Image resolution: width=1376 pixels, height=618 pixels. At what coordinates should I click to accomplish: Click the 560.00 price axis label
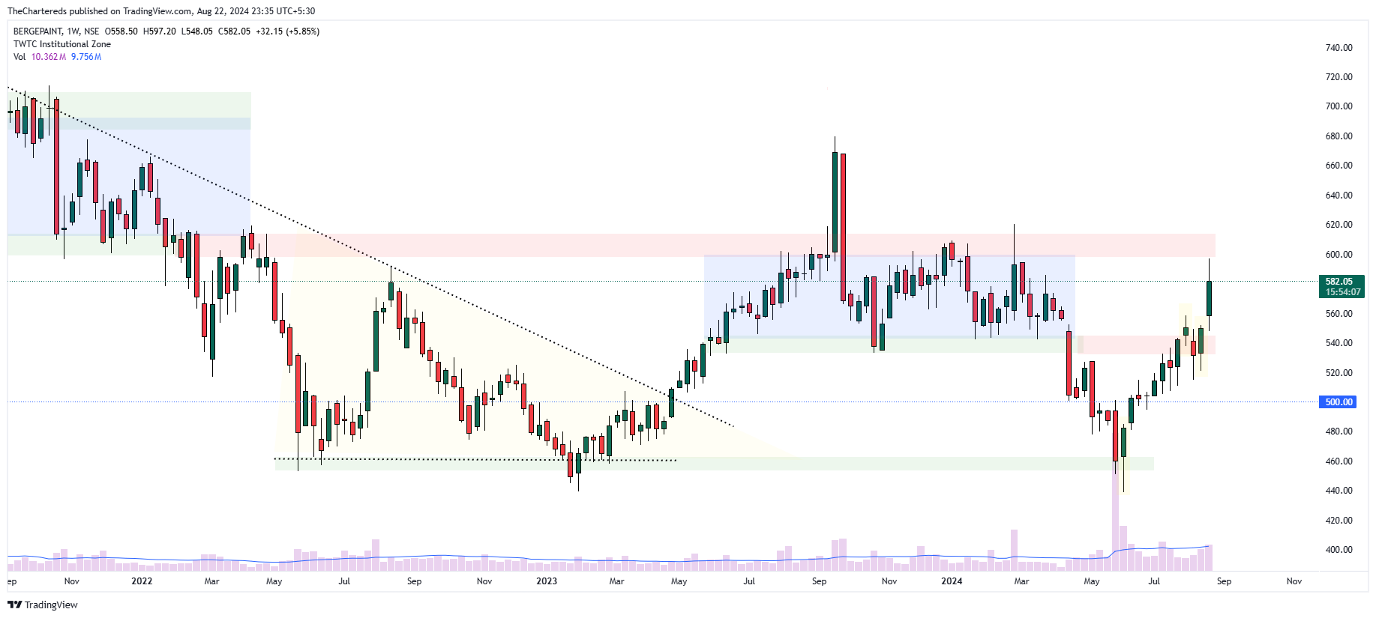(1339, 314)
